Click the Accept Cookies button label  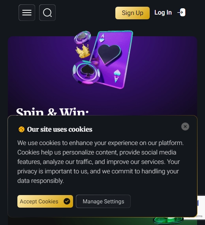(x=39, y=201)
